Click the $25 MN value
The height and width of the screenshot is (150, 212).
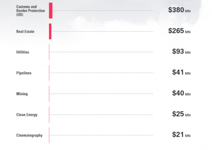(x=181, y=114)
